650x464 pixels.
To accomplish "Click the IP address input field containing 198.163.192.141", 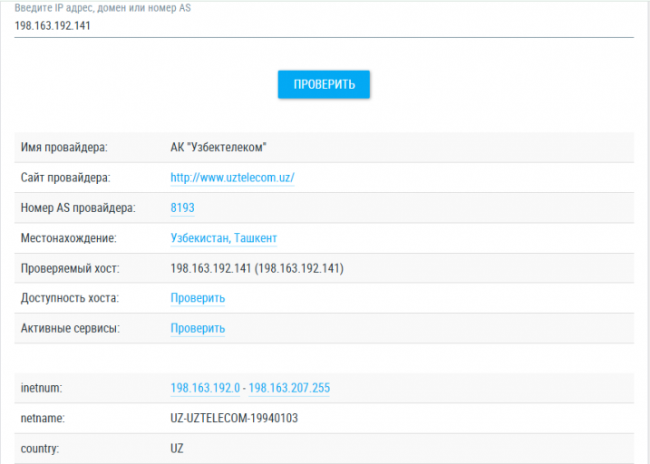I will [x=324, y=25].
